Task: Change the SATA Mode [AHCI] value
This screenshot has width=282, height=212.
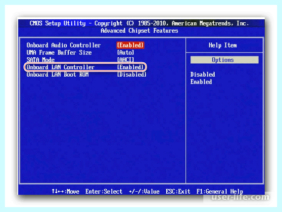Action: [126, 60]
